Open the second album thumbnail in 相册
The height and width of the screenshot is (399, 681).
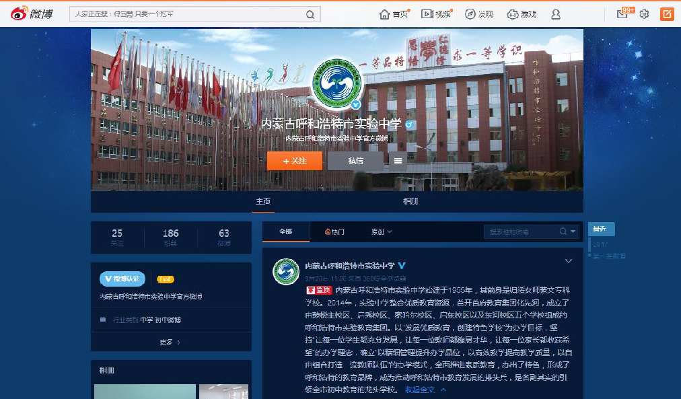click(x=223, y=392)
